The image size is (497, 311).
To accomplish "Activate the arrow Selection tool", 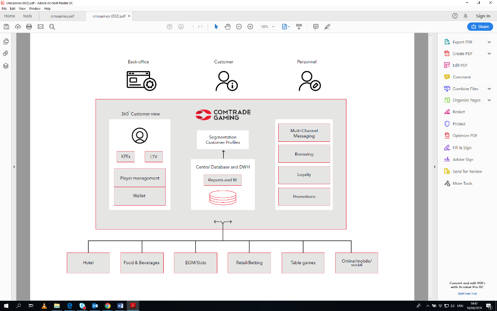I will [x=216, y=27].
